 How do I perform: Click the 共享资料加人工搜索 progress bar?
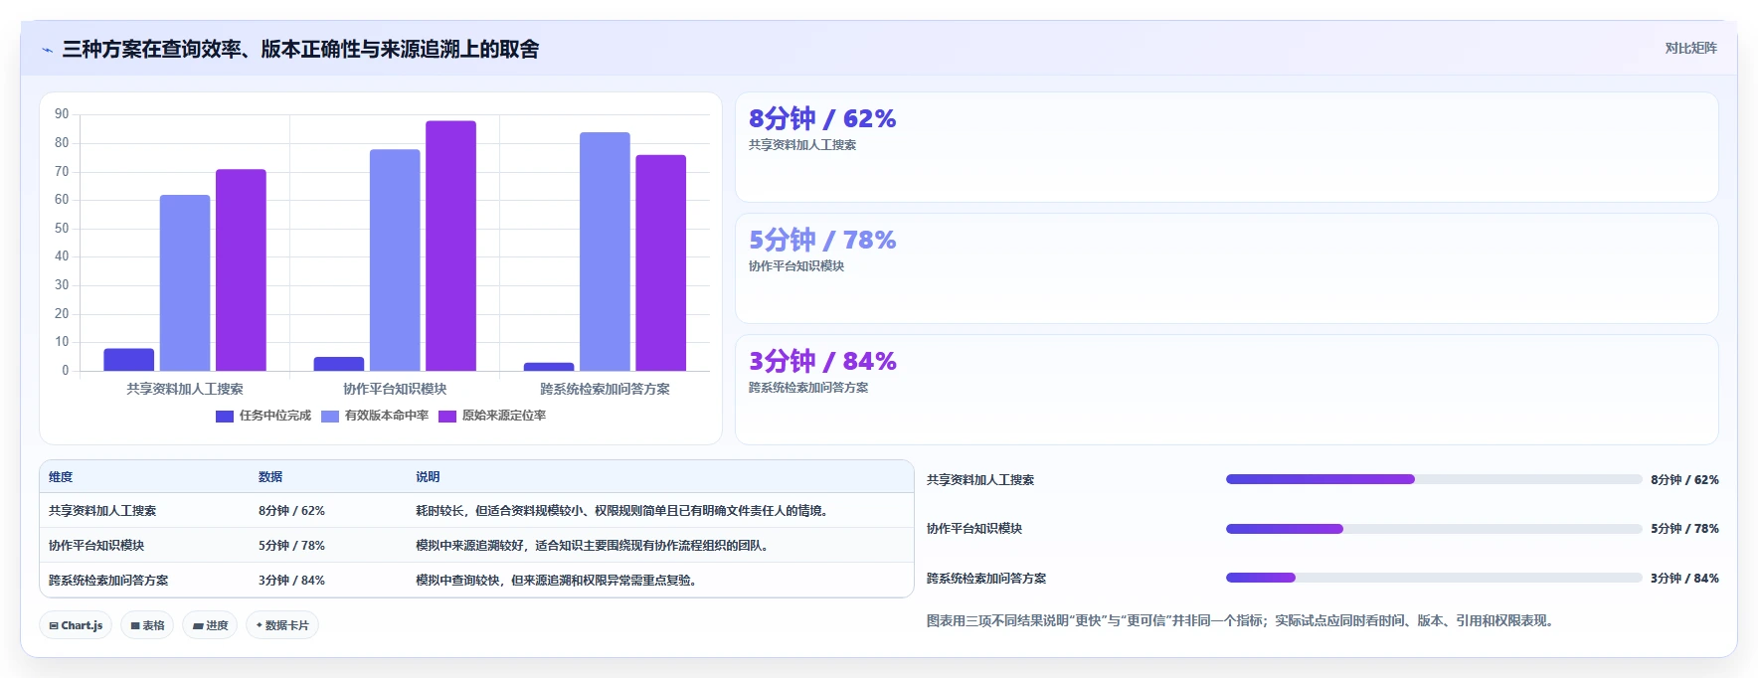(1434, 479)
